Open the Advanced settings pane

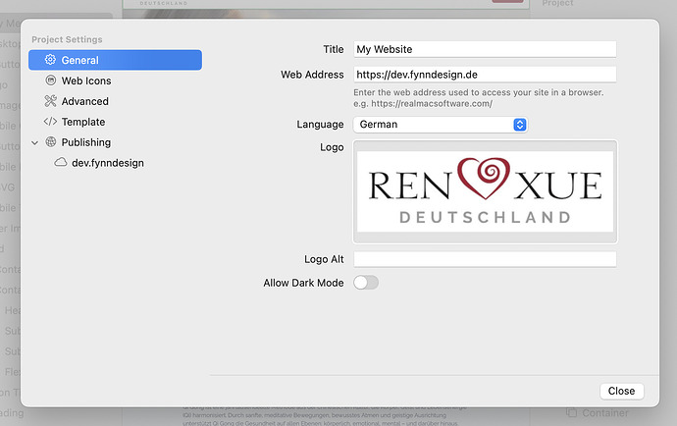115,101
